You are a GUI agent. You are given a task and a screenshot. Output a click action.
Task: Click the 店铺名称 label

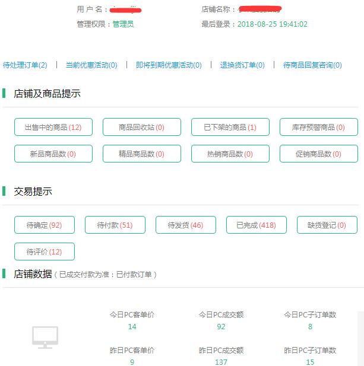218,9
